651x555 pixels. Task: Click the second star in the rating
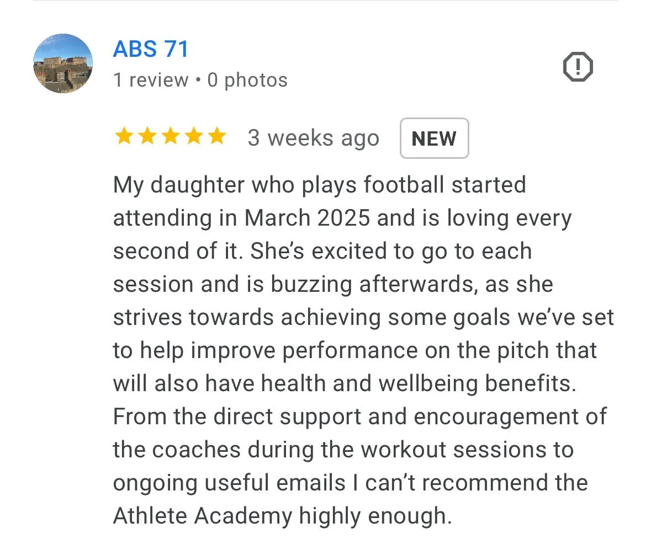click(147, 136)
